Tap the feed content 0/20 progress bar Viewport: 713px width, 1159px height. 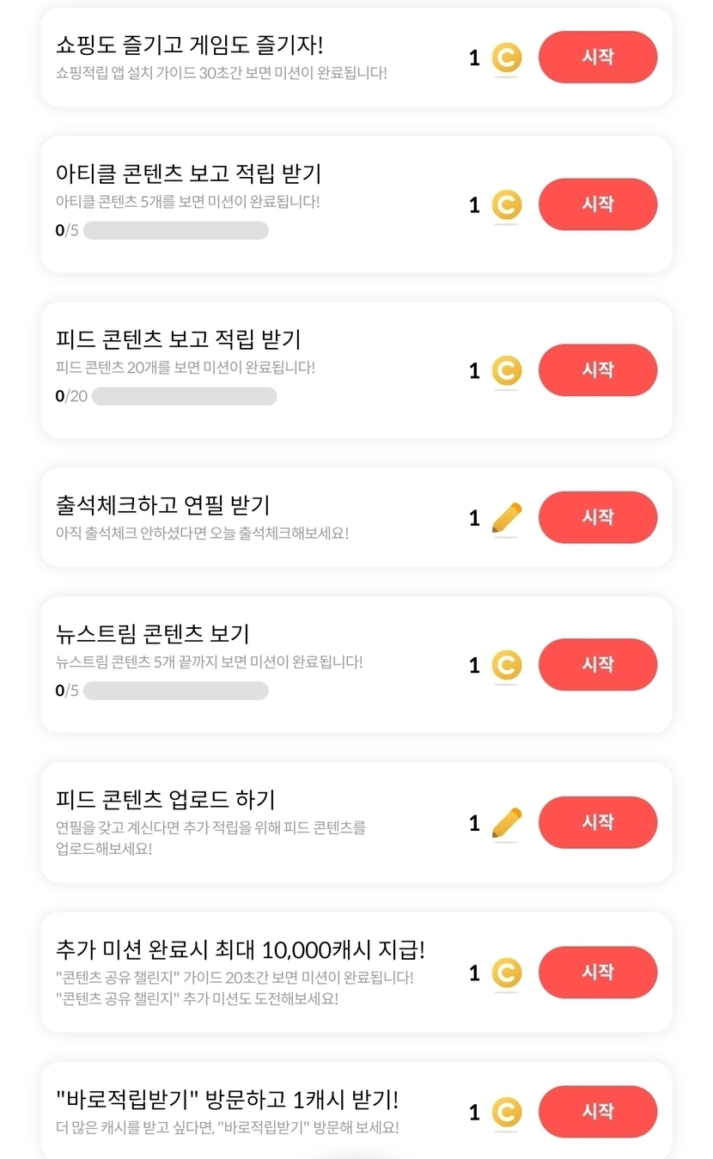coord(184,396)
